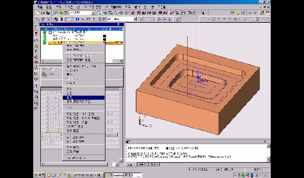Click the red flag icon in the left sidebar
This screenshot has height=178, width=304.
[36, 34]
